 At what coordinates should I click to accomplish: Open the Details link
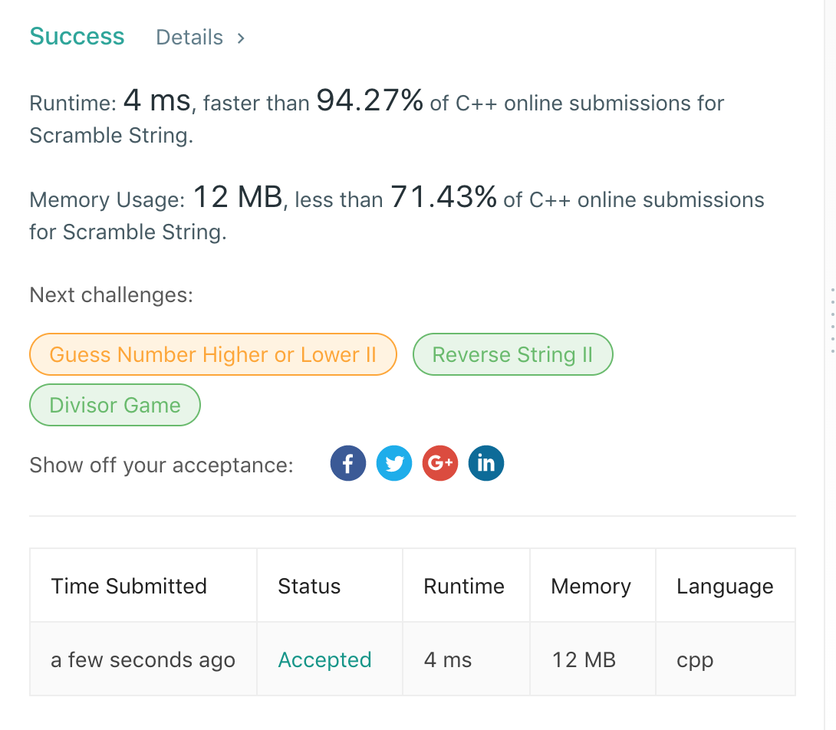(x=189, y=38)
